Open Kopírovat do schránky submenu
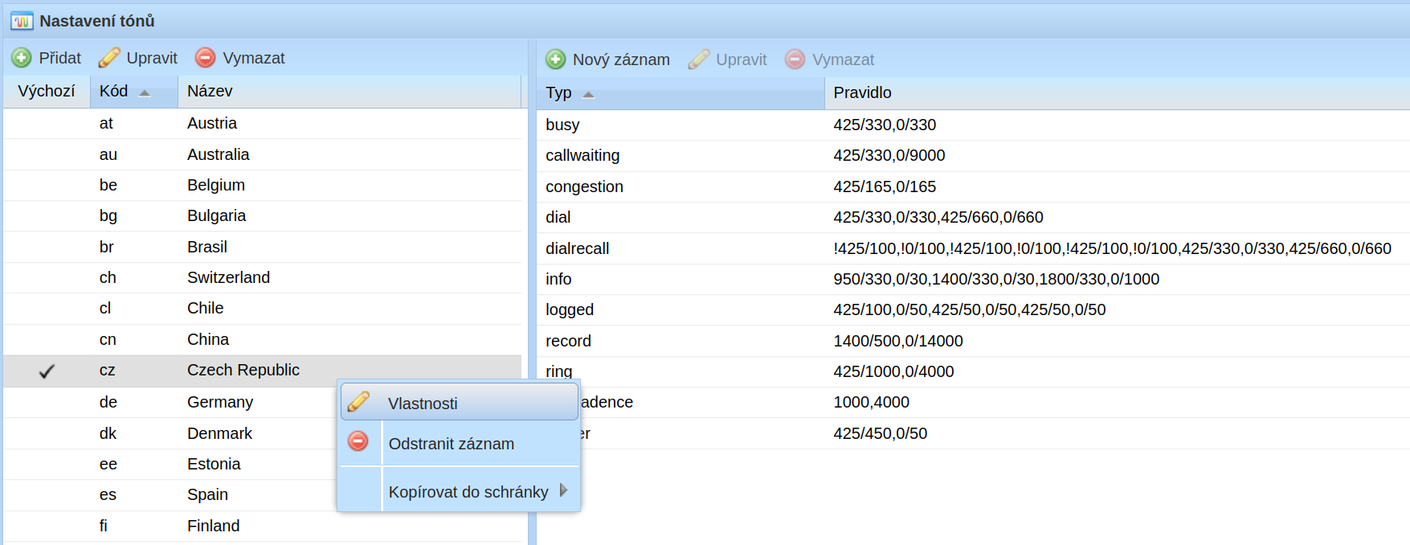 pos(460,492)
